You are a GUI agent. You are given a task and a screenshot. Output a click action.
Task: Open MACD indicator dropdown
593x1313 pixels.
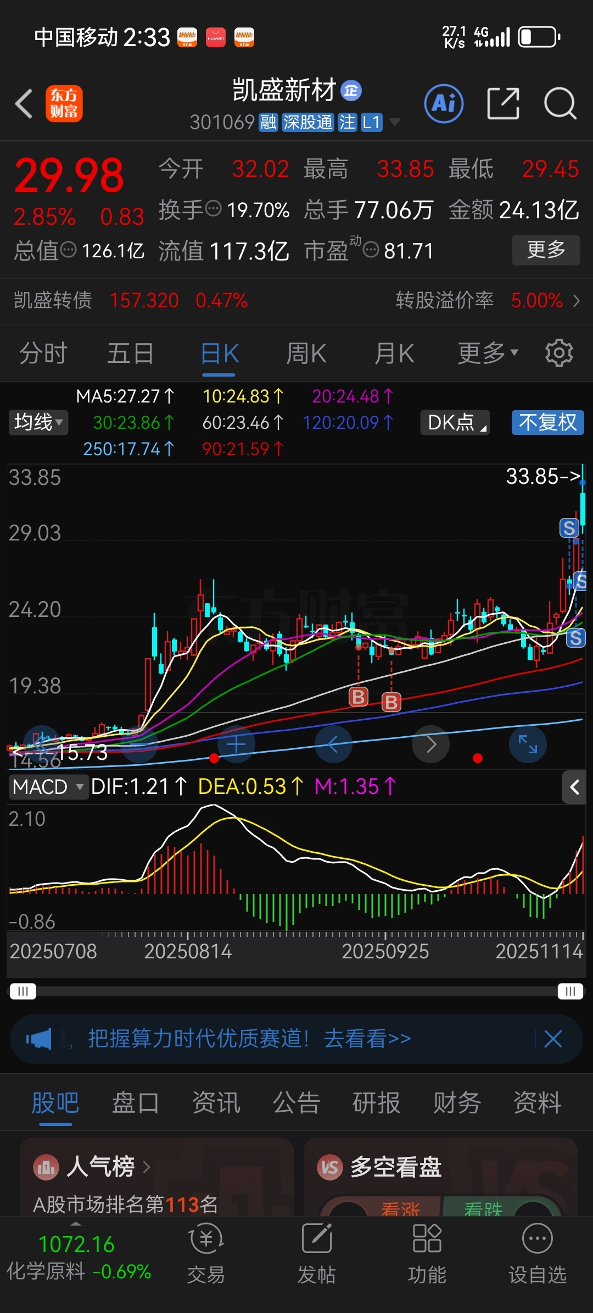(x=48, y=787)
